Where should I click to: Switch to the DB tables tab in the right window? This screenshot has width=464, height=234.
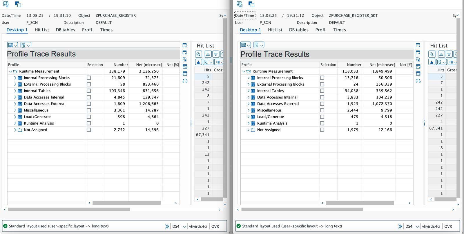tap(299, 30)
